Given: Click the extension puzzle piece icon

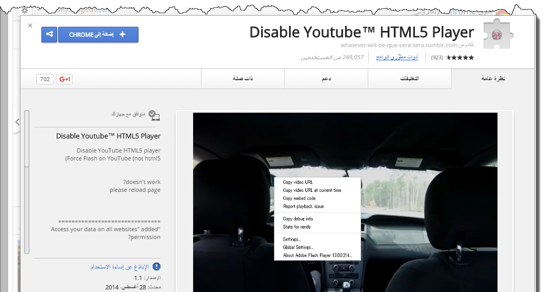Looking at the screenshot, I should pos(496,35).
